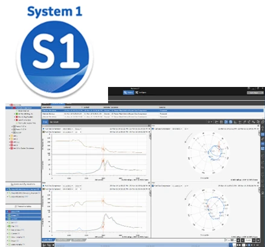Image resolution: width=265 pixels, height=247 pixels.
Task: Click the bar-chart icon at bottom-left of timeline
Action: 44,245
